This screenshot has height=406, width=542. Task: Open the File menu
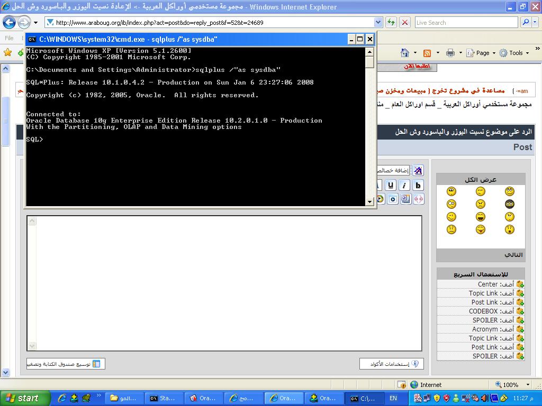click(x=10, y=38)
